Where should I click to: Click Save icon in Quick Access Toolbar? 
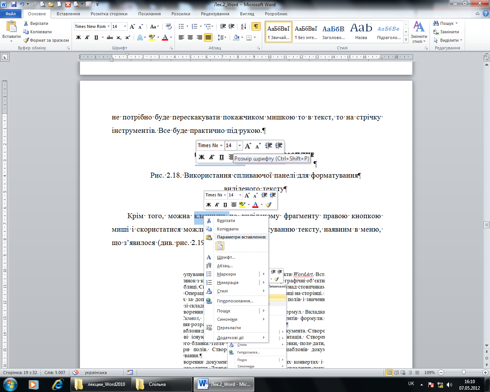14,5
